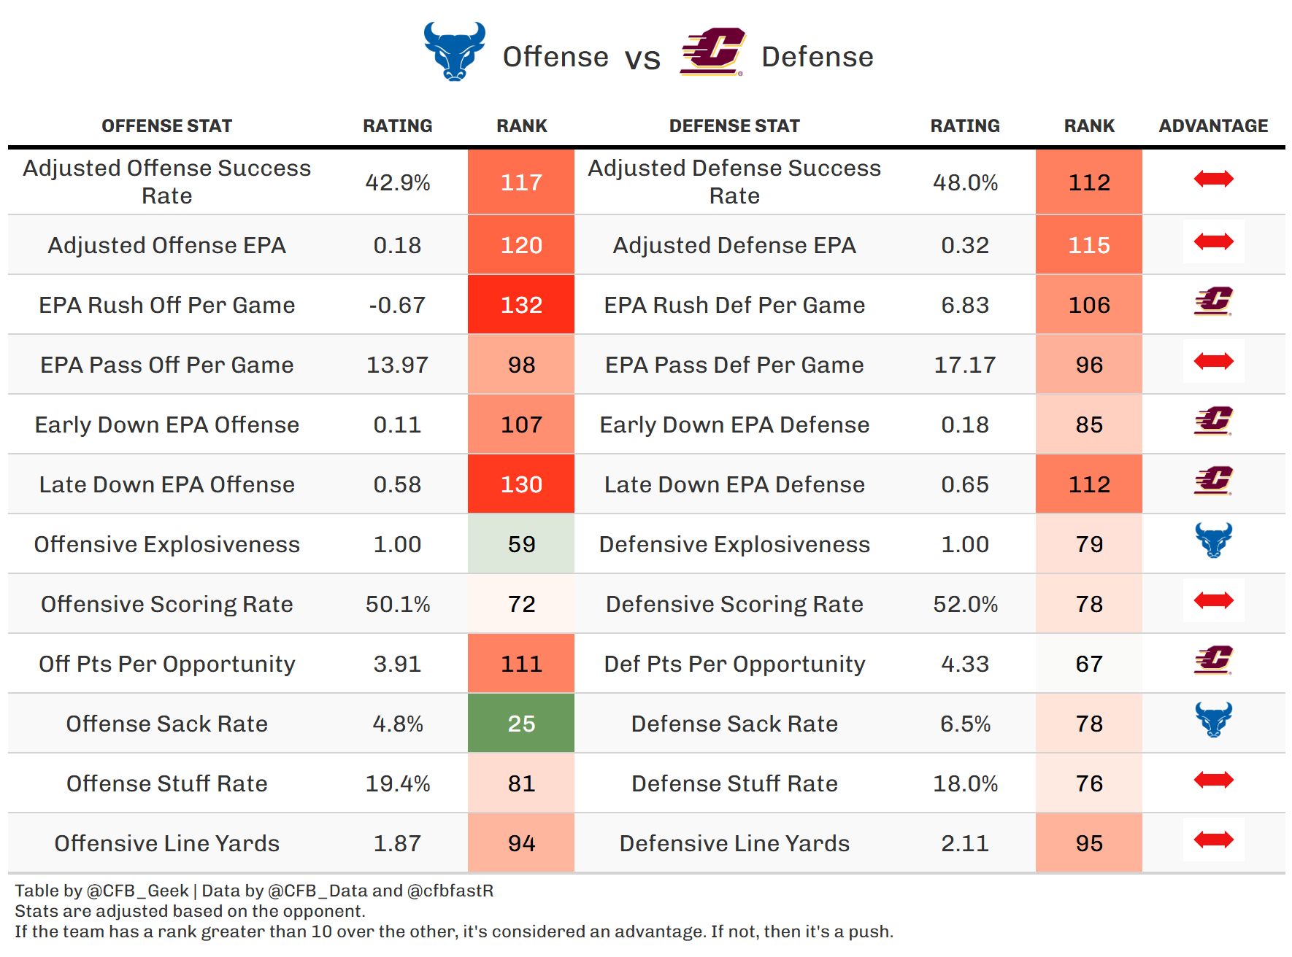Select the Central Michigan icon for Off Pts Per Opportunity

pos(1213,660)
